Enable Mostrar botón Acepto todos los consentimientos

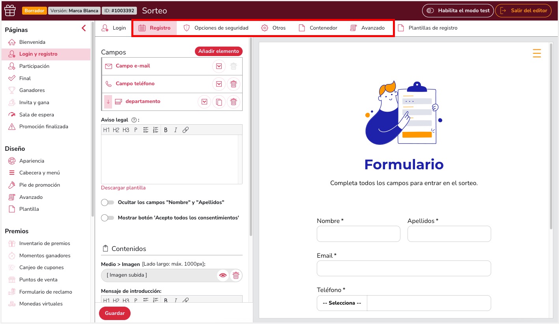click(107, 217)
